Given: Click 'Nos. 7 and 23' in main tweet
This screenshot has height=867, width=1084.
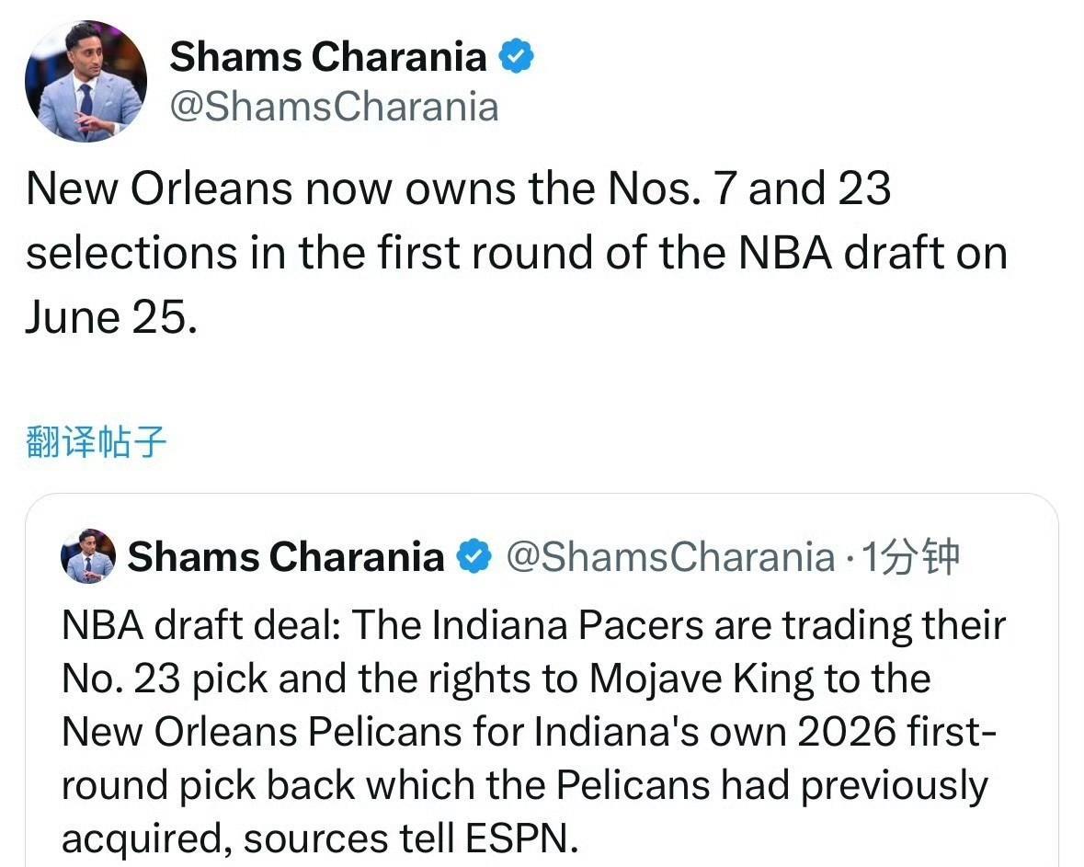Looking at the screenshot, I should coord(748,188).
